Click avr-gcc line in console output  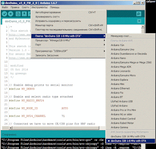click(x=53, y=140)
